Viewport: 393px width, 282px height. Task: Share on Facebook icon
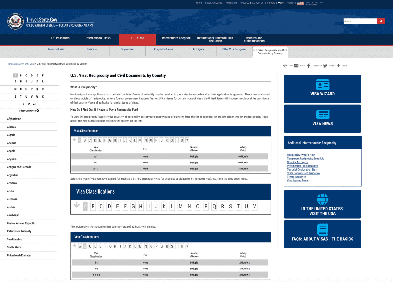tap(309, 66)
